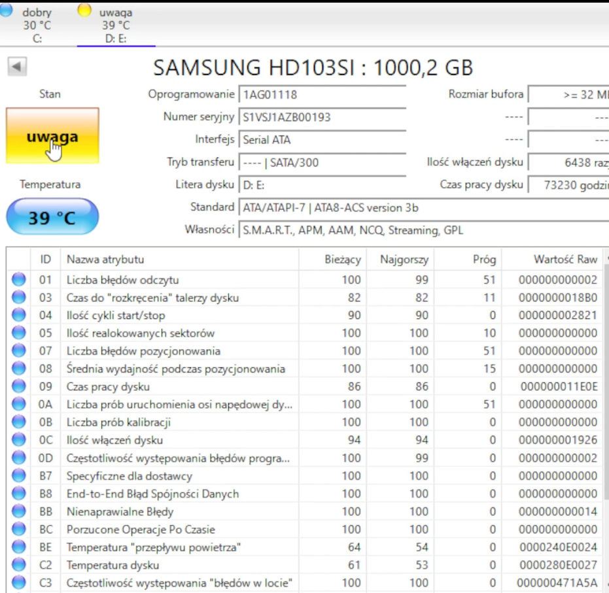Click the status dot for Liczba błędów pozycjonowania
Screen dimensions: 609x593
click(18, 350)
